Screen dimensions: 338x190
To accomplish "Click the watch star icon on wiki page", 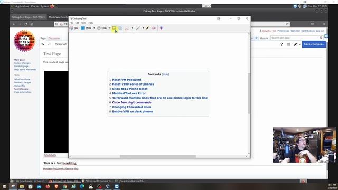I will coord(256,38).
